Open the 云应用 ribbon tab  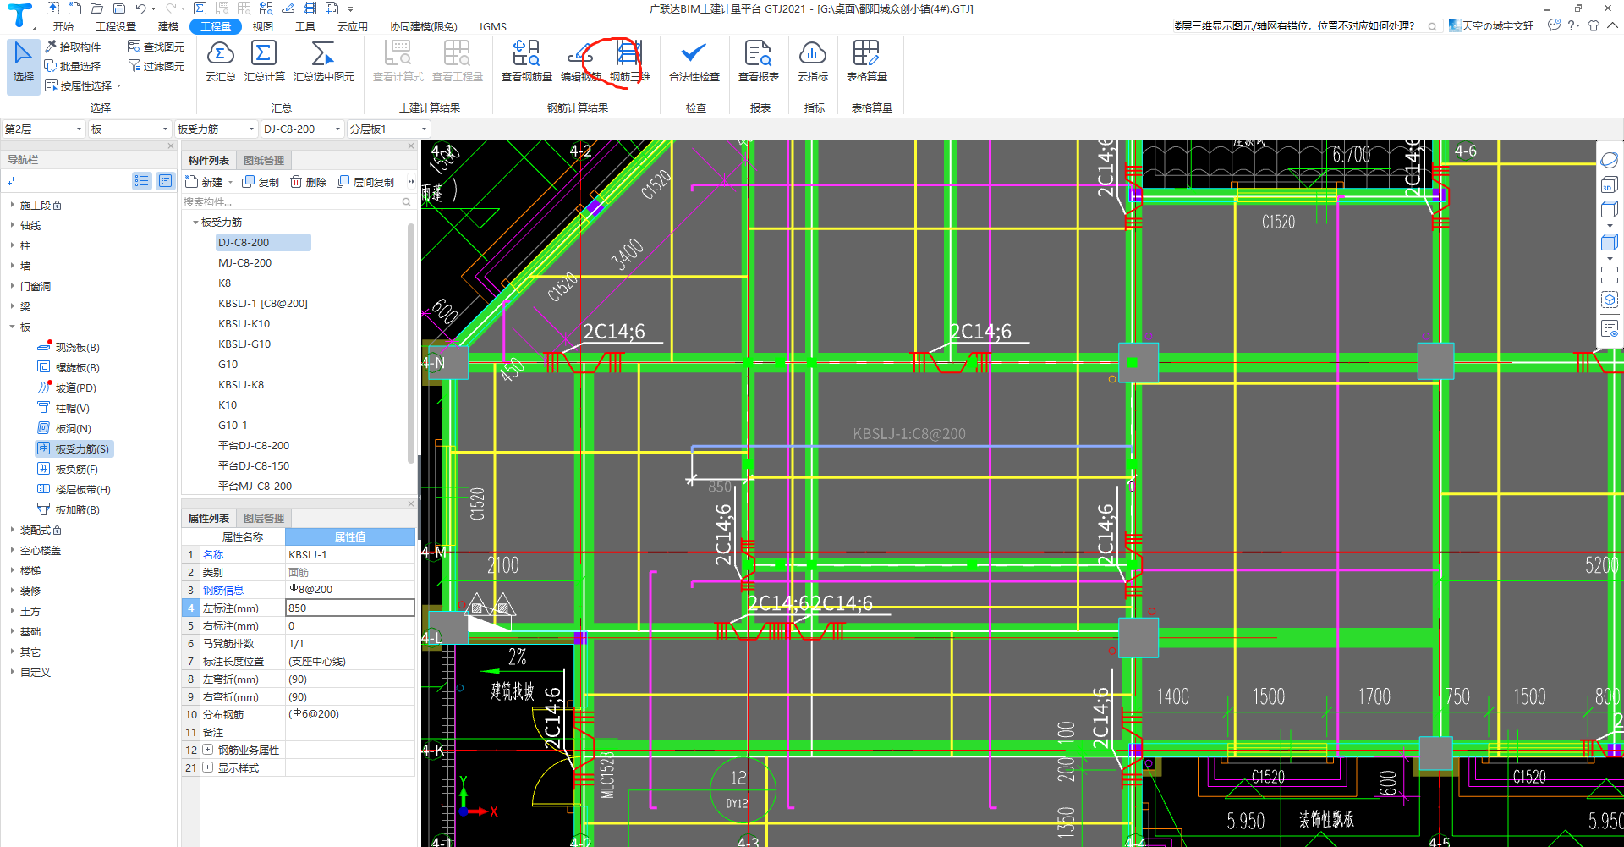pyautogui.click(x=353, y=27)
